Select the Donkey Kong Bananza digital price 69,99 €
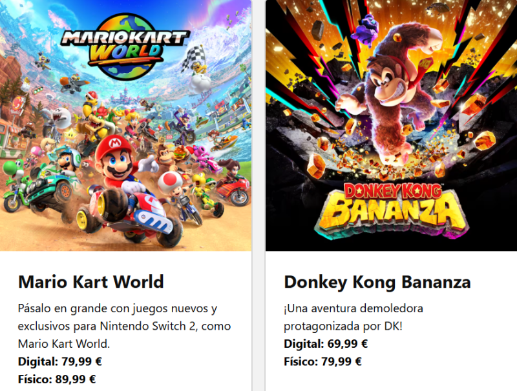 [x=345, y=344]
